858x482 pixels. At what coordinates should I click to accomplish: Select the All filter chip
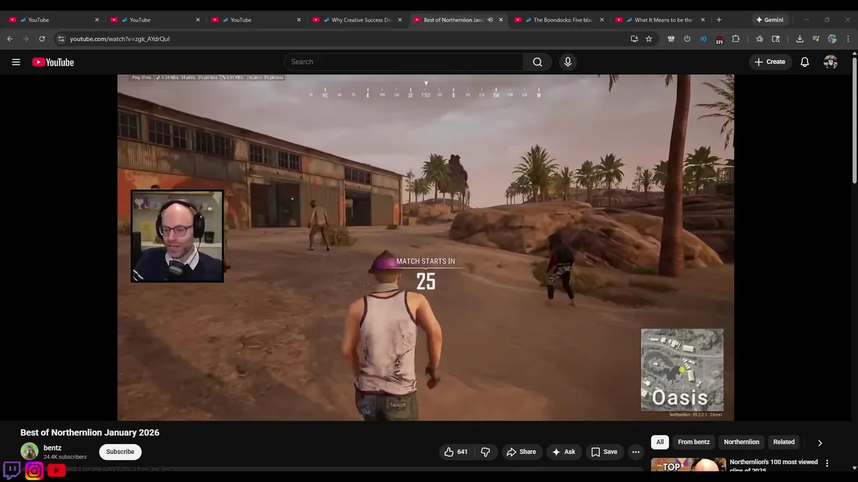click(x=660, y=442)
